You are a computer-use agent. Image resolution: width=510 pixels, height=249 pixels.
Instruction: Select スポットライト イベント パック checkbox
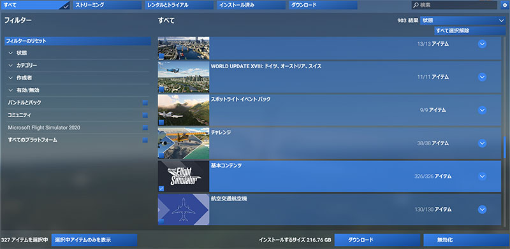click(x=161, y=122)
